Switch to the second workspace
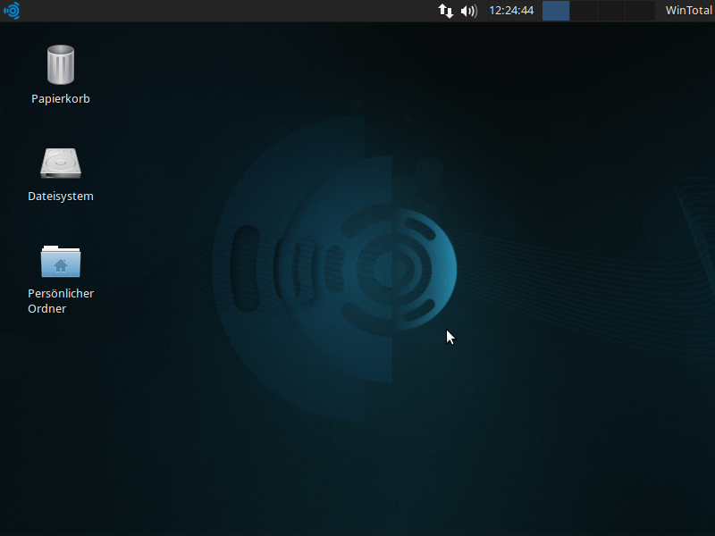 coord(584,11)
